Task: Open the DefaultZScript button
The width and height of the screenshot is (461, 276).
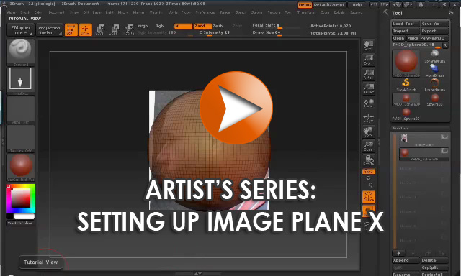Action: tap(329, 5)
